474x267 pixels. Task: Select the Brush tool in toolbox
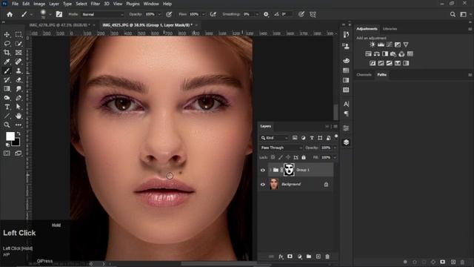point(7,71)
